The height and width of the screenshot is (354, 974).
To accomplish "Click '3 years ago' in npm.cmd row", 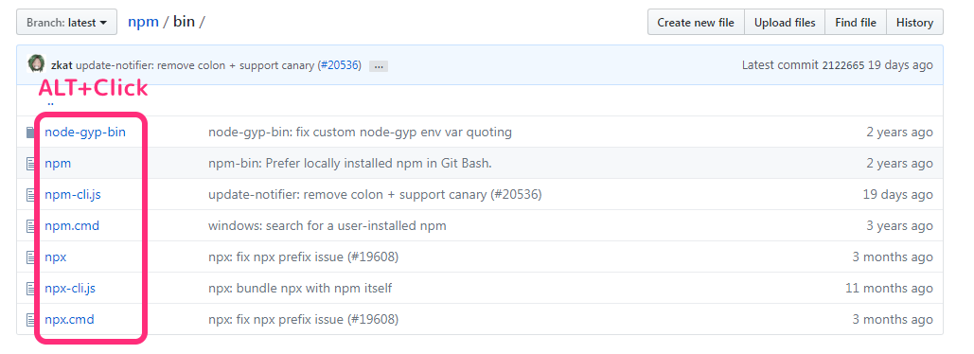I will coord(899,225).
